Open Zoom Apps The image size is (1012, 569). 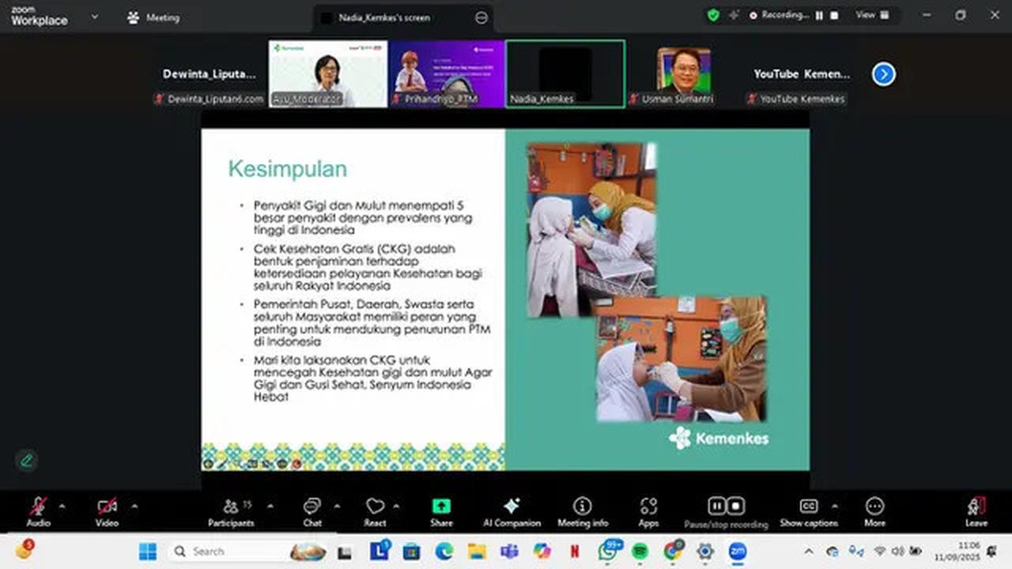point(648,511)
